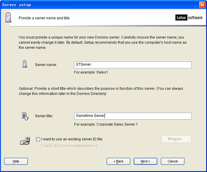Click the Lotus software logo
207x172 pixels.
pos(189,18)
